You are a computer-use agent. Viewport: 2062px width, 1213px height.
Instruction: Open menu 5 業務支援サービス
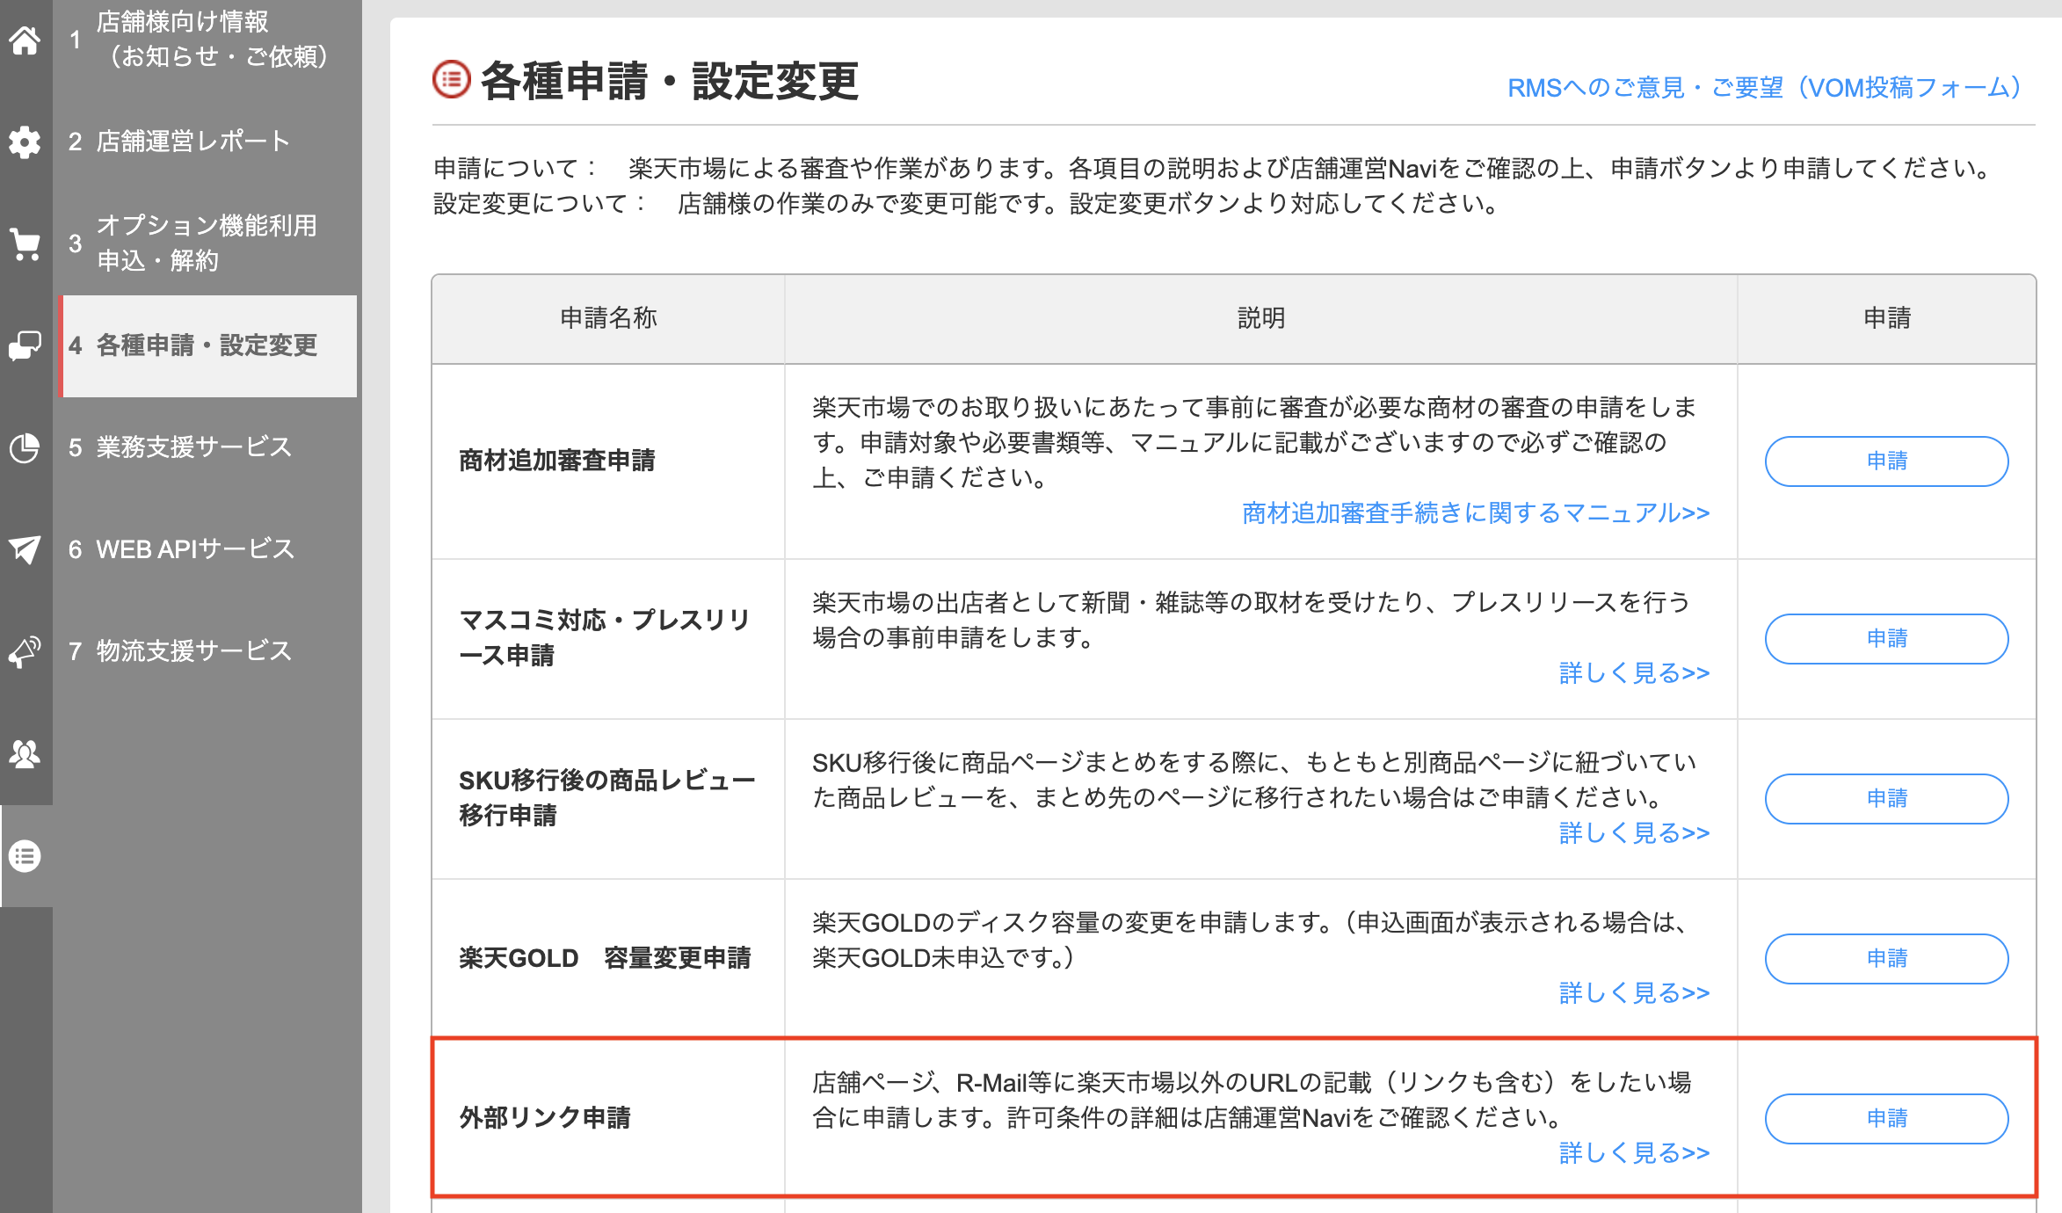(x=207, y=447)
